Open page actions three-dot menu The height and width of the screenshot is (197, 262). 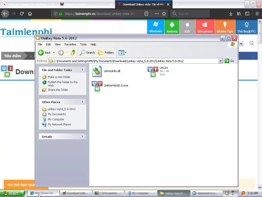157,14
